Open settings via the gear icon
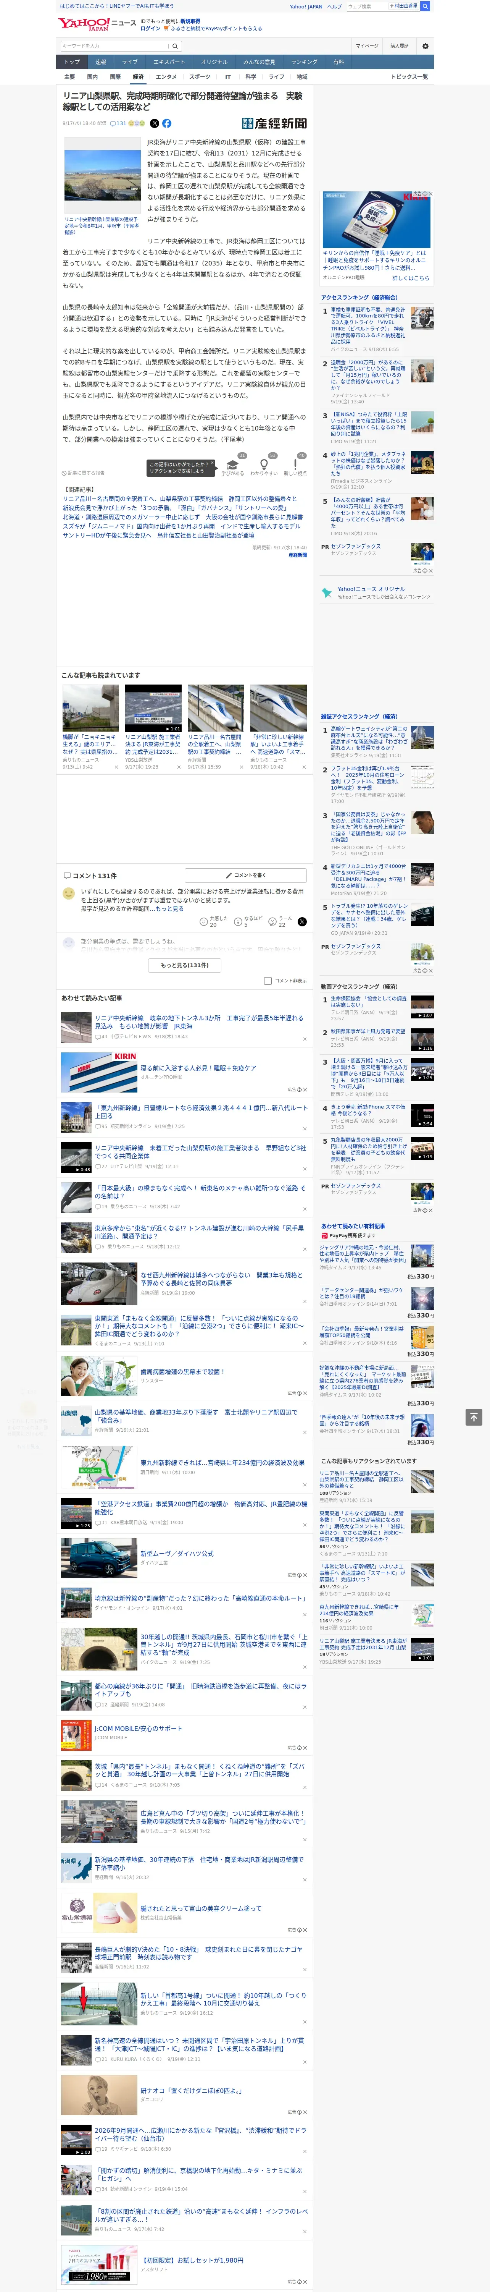The width and height of the screenshot is (490, 2292). 425,46
